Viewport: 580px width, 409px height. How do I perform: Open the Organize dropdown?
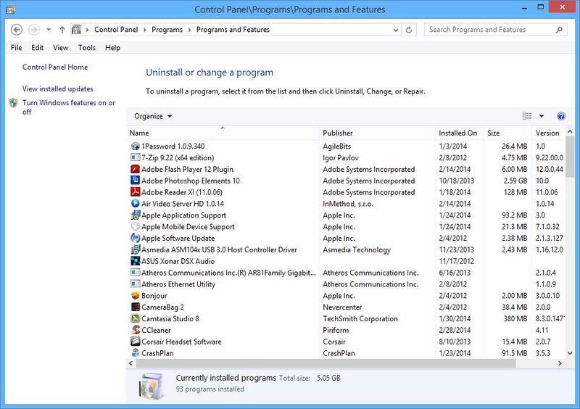click(153, 116)
